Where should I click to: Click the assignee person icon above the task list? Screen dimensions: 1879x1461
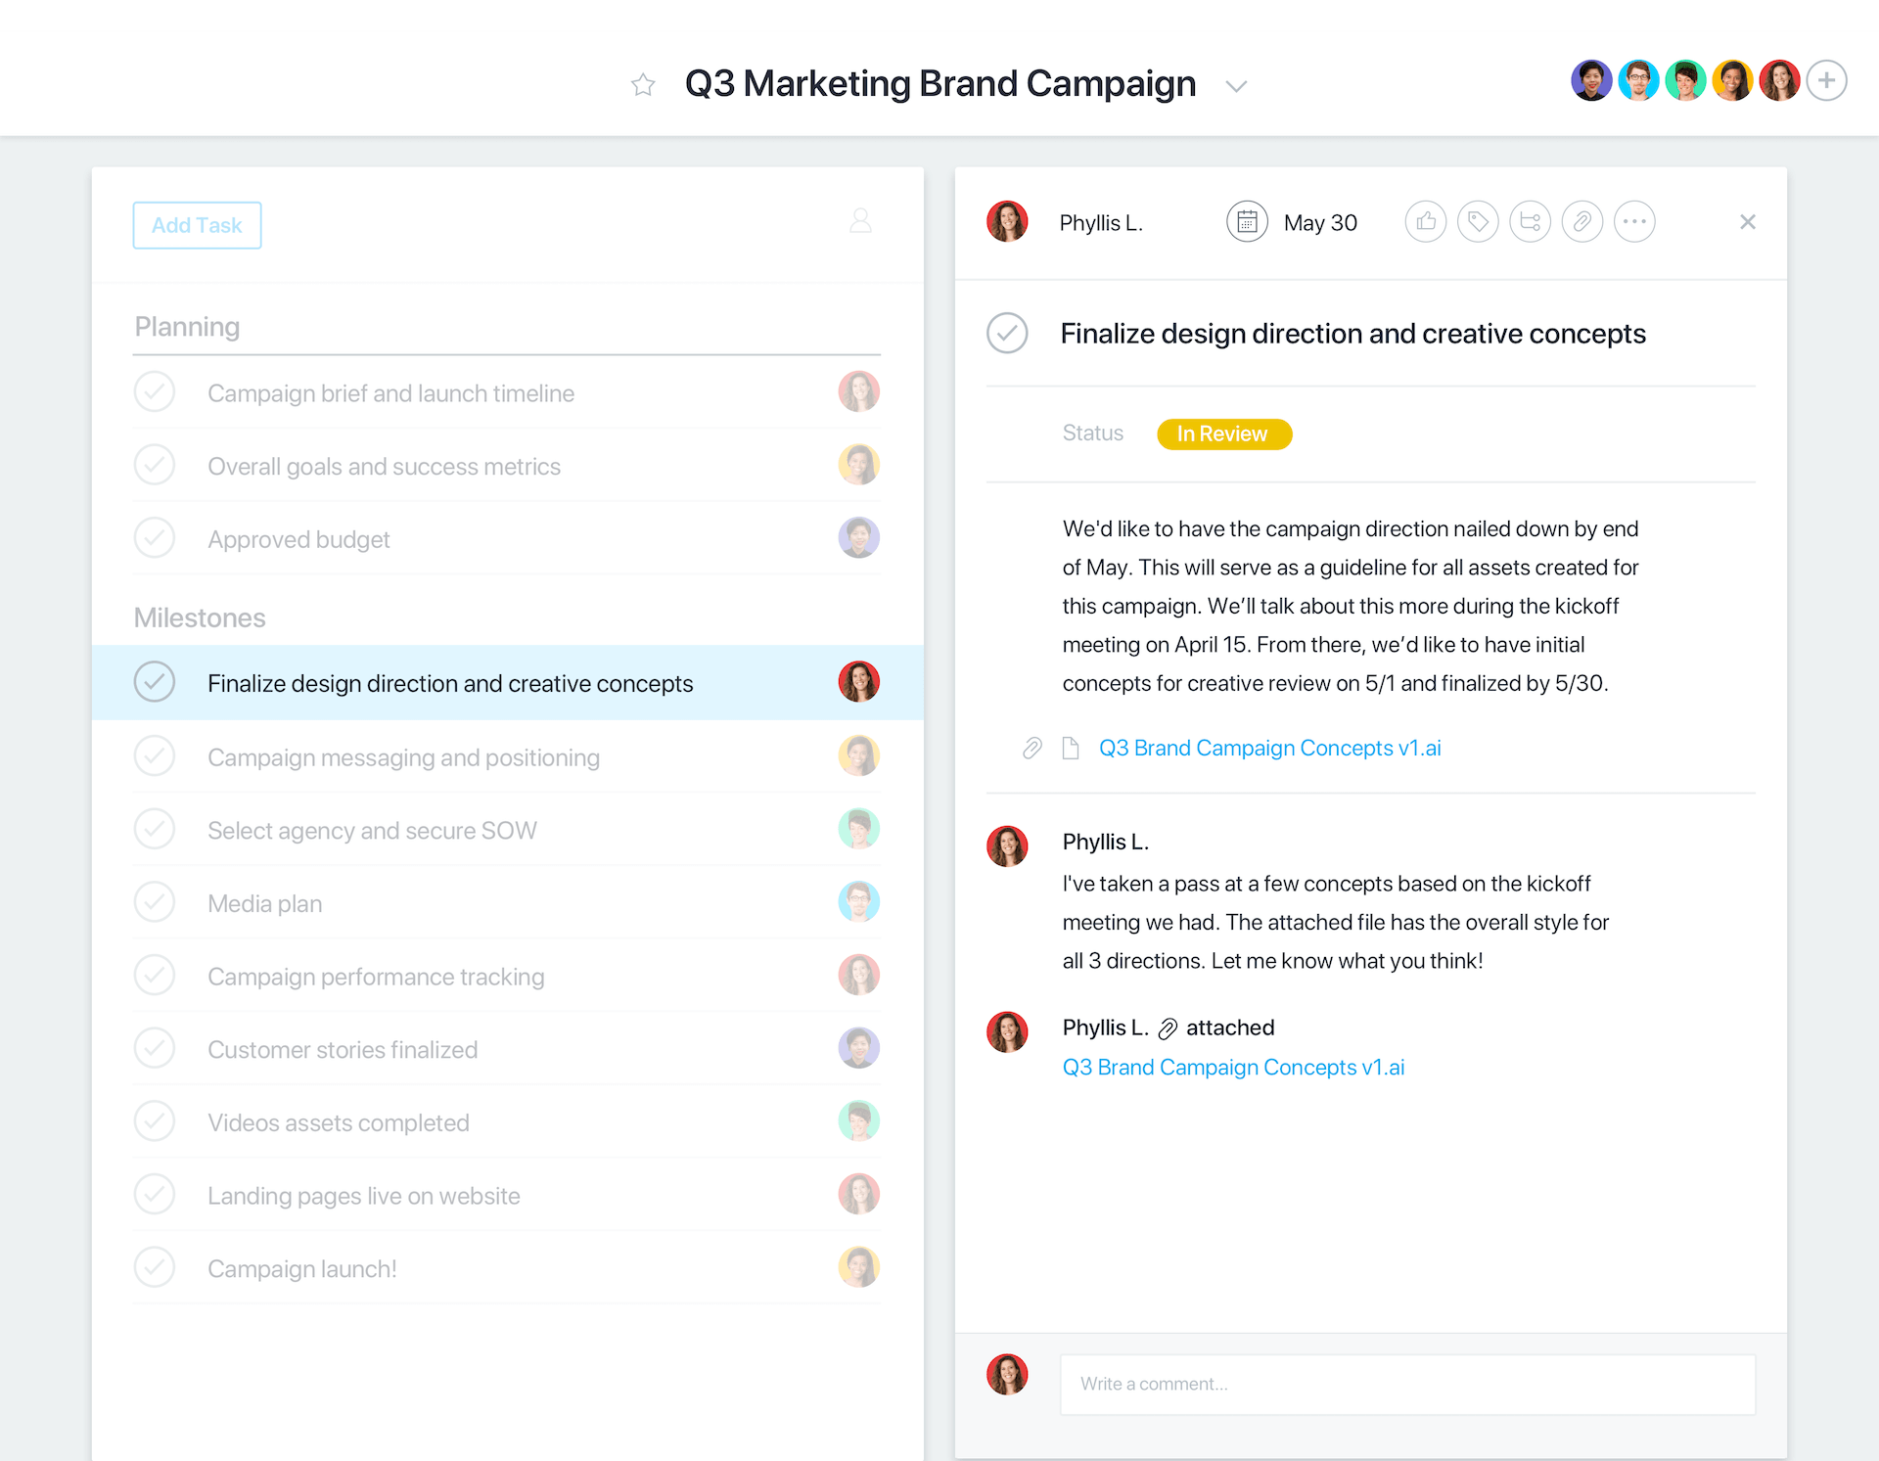click(x=860, y=219)
